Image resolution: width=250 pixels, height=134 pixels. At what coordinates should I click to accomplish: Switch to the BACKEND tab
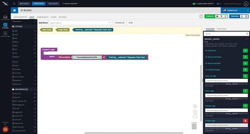point(24,4)
